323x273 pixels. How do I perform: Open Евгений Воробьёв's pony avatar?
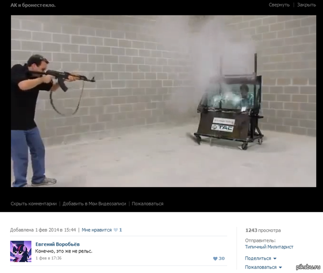20,251
